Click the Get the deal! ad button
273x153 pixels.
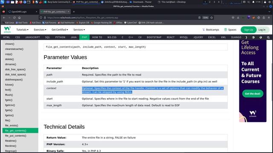(x=253, y=93)
